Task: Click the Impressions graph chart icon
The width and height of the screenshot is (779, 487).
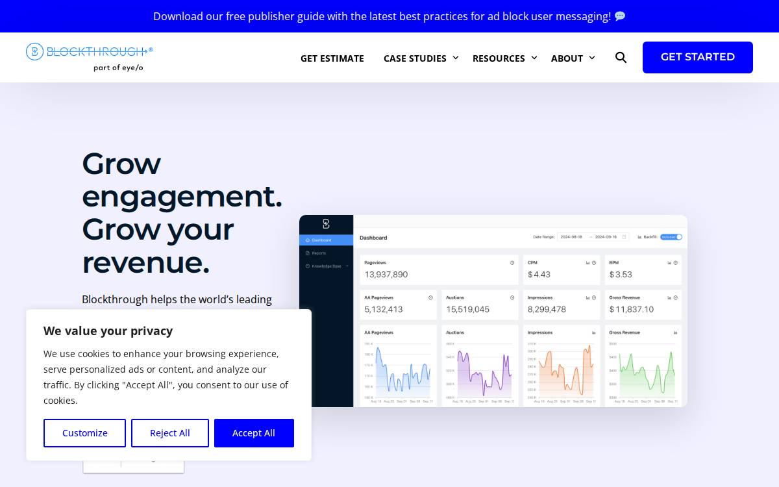Action: (593, 332)
